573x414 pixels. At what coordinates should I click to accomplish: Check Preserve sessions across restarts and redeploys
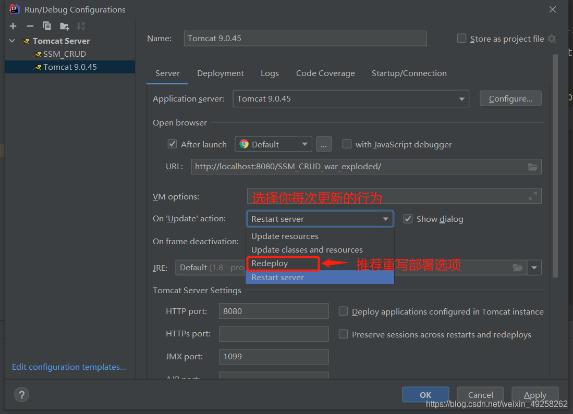point(343,334)
